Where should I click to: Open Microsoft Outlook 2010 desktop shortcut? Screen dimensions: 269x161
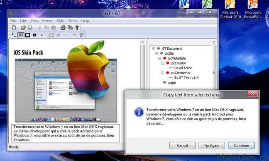230,10
